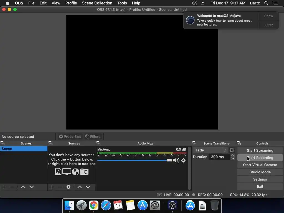Add a new scene with plus button

tap(4, 187)
